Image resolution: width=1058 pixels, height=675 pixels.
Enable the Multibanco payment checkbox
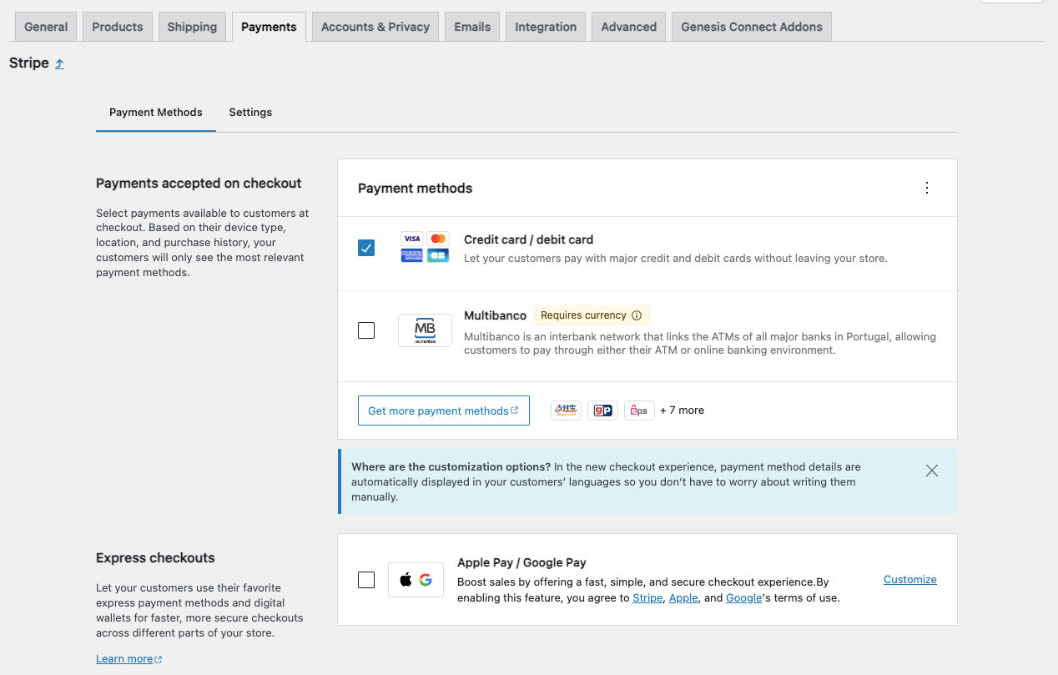(366, 330)
